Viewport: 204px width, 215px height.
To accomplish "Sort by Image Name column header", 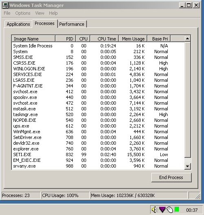I will (x=33, y=39).
